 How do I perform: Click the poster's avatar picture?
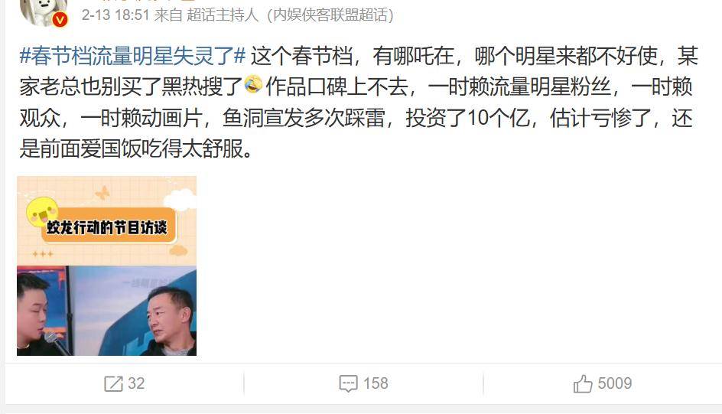pos(44,11)
